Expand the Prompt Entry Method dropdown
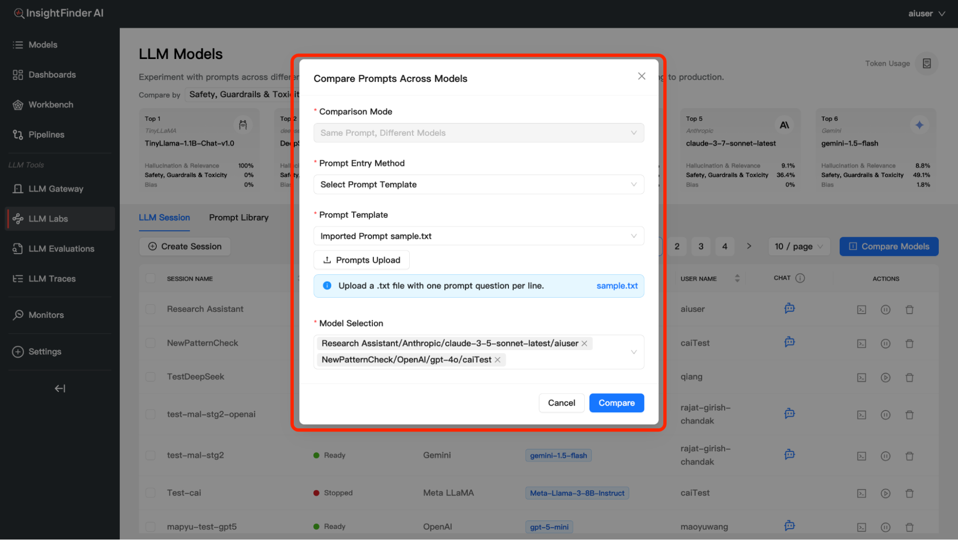Image resolution: width=958 pixels, height=540 pixels. (478, 185)
